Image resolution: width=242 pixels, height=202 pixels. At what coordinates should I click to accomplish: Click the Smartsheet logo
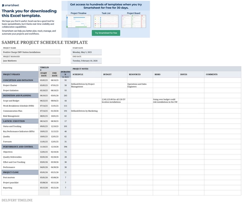click(11, 5)
